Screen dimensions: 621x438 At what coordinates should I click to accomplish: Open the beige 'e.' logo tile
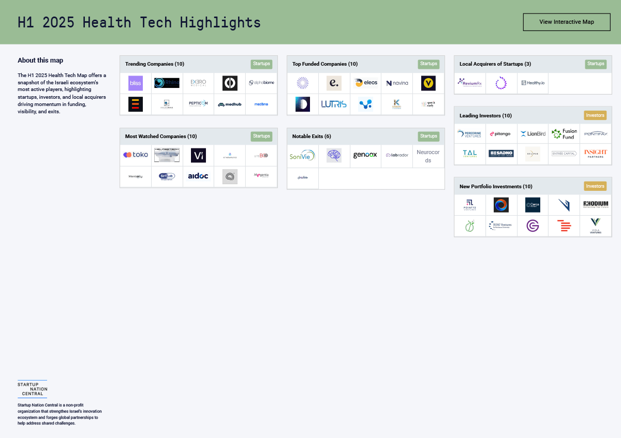[x=334, y=83]
